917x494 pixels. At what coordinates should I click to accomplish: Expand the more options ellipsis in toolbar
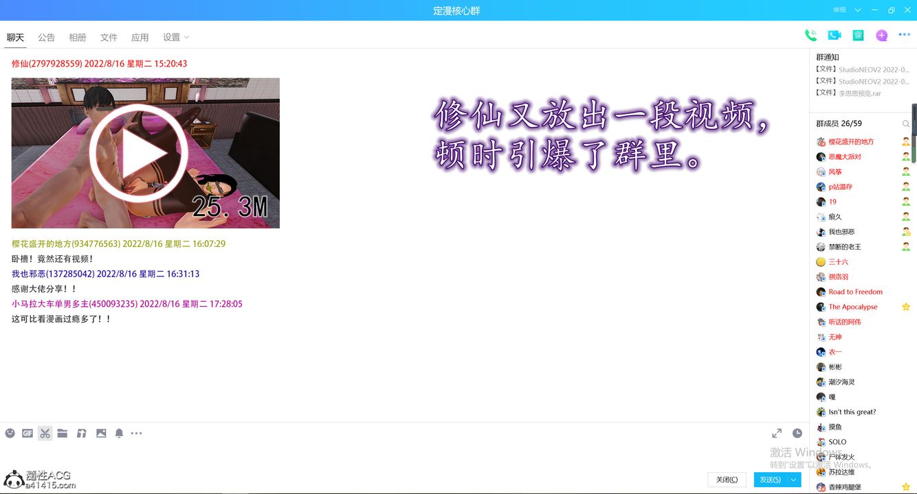[136, 433]
